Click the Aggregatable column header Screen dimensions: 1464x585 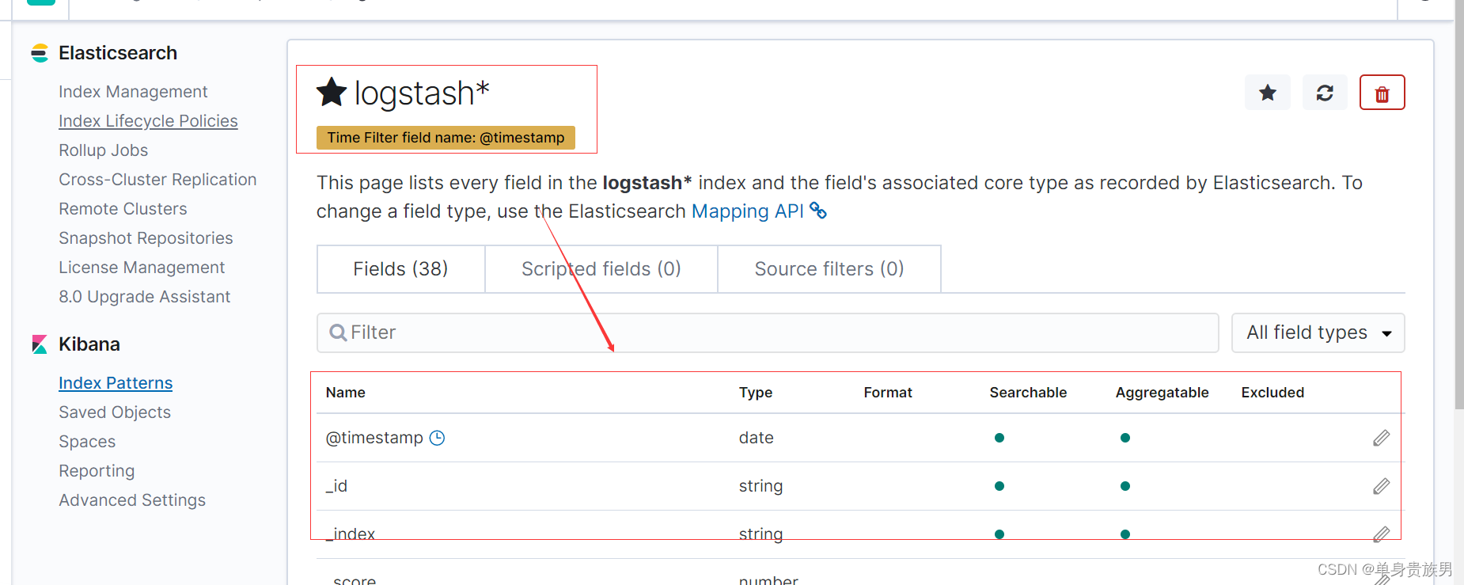(x=1162, y=393)
